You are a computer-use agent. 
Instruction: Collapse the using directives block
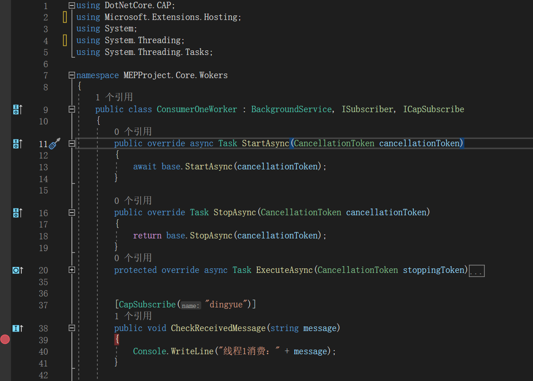(71, 5)
